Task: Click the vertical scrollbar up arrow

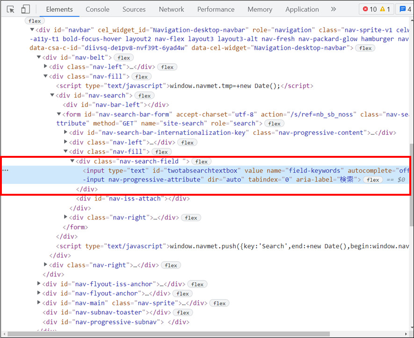Action: coord(412,20)
